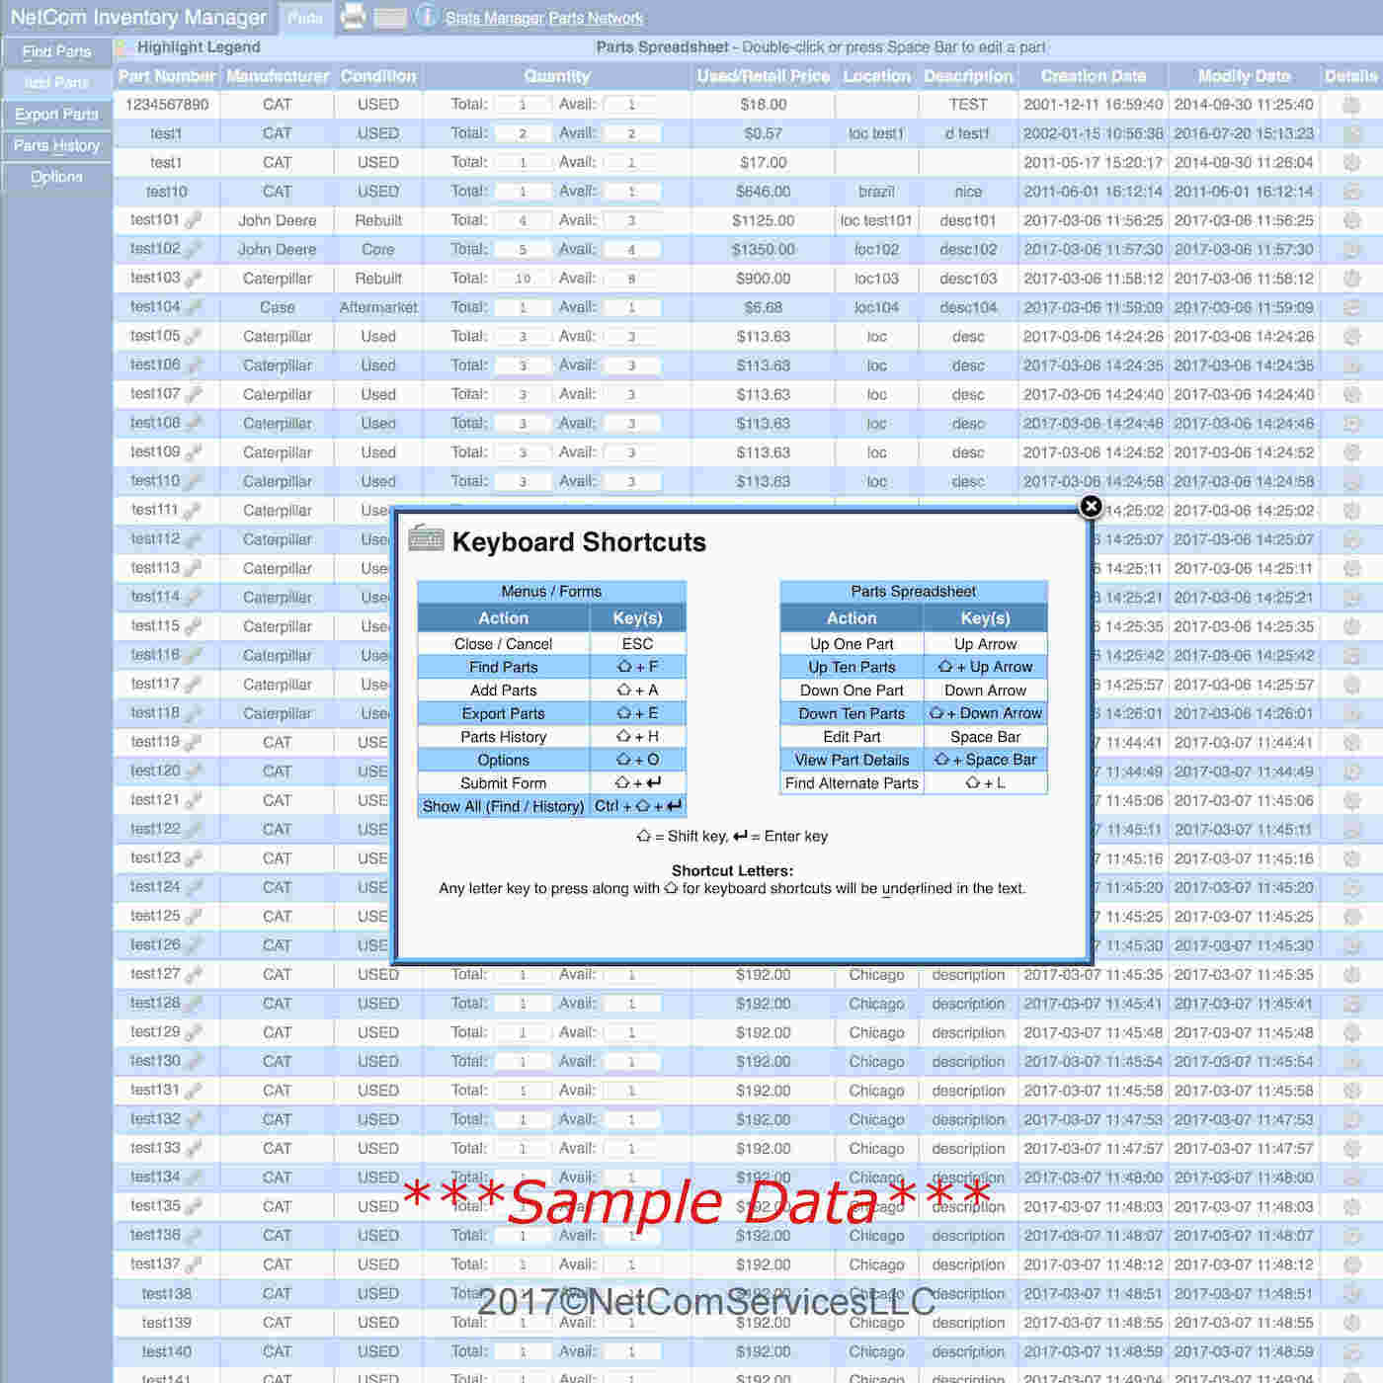The height and width of the screenshot is (1383, 1383).
Task: Close the Keyboard Shortcuts dialog
Action: (1091, 506)
